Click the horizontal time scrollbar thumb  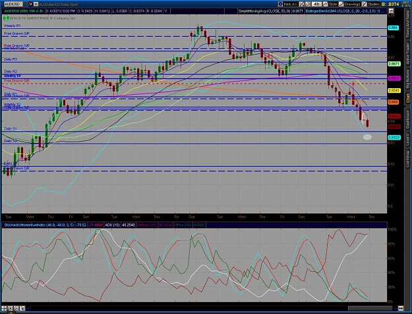pyautogui.click(x=370, y=308)
